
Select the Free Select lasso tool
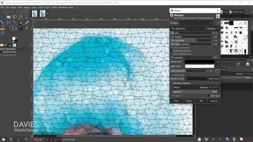pyautogui.click(x=15, y=17)
